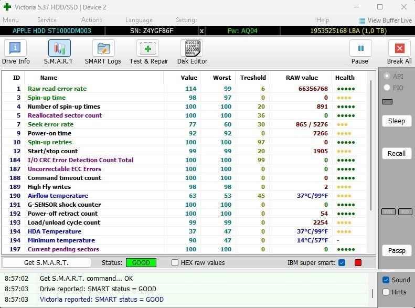Select the Load/unload cycle count row
This screenshot has height=308, width=415.
[184, 222]
